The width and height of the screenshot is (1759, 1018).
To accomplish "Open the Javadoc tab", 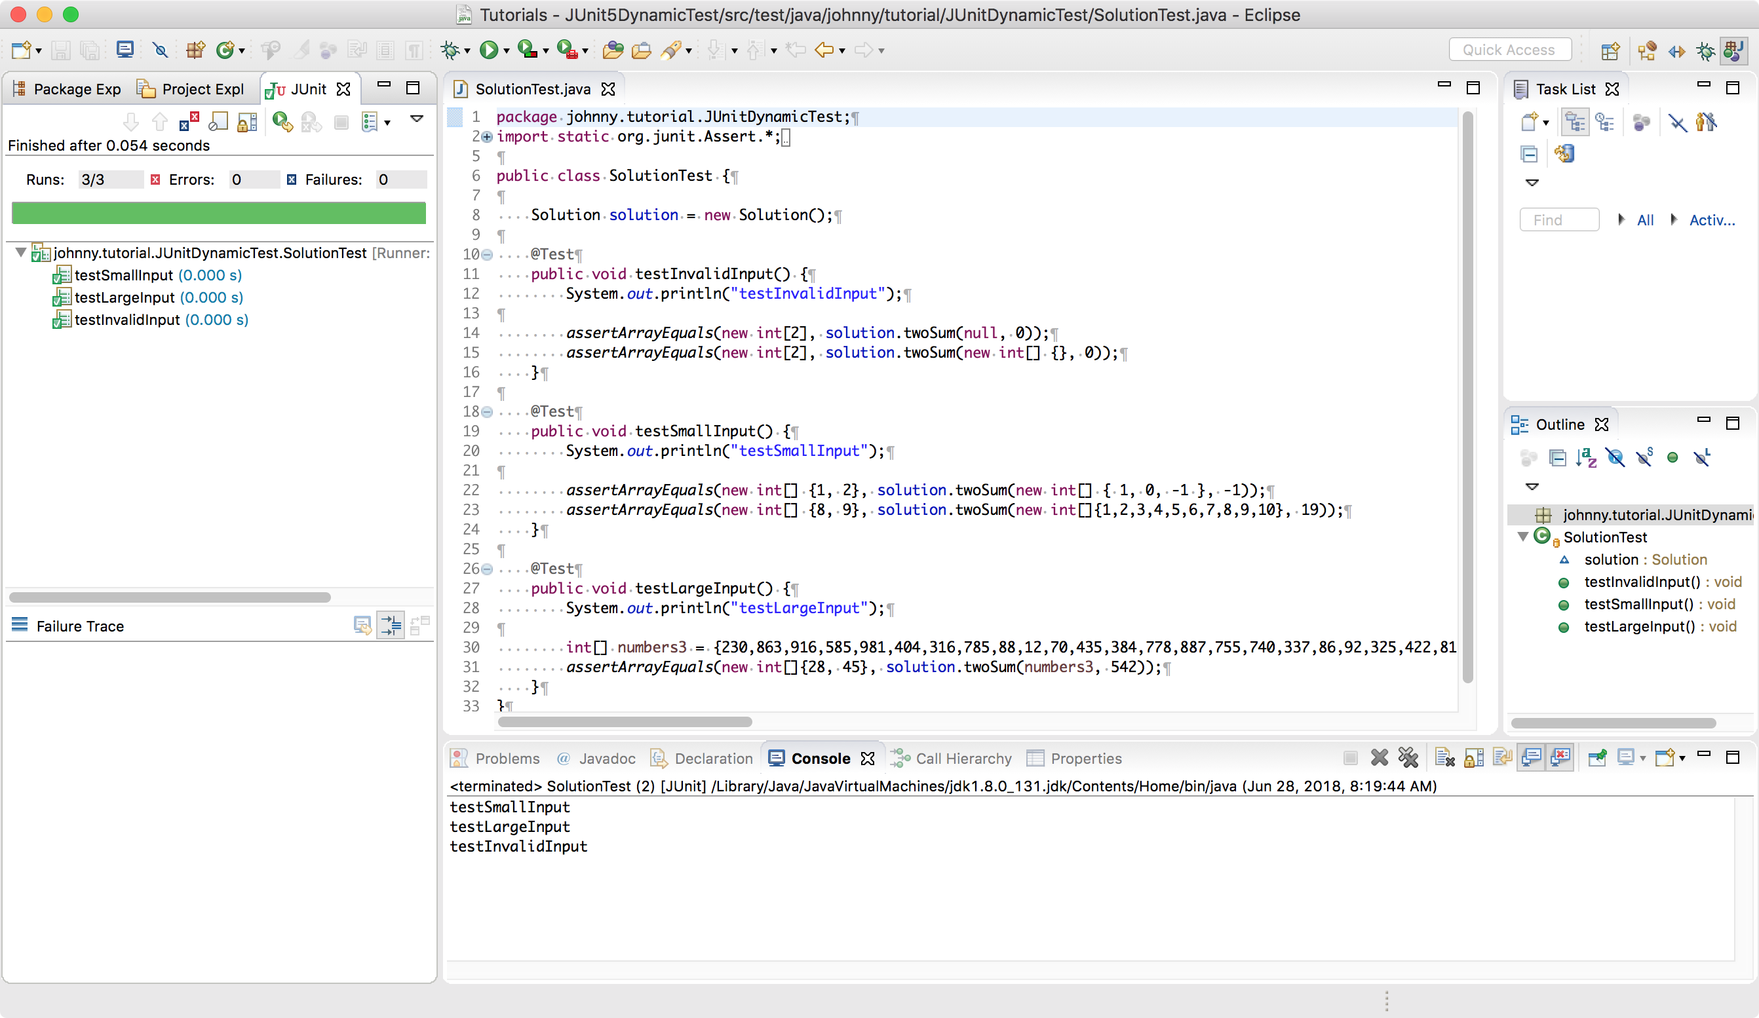I will click(x=596, y=759).
